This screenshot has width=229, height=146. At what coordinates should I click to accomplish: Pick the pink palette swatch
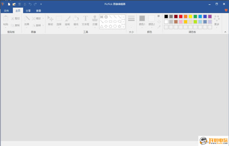(181, 22)
